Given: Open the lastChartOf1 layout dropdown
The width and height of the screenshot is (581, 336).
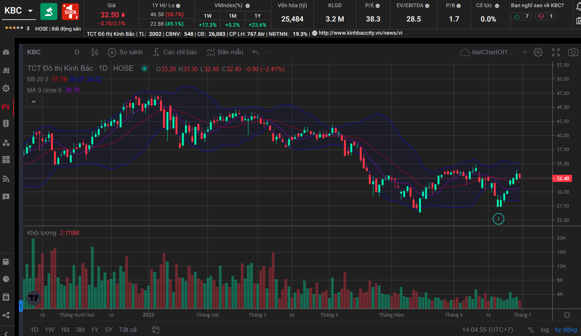Looking at the screenshot, I should (x=524, y=52).
